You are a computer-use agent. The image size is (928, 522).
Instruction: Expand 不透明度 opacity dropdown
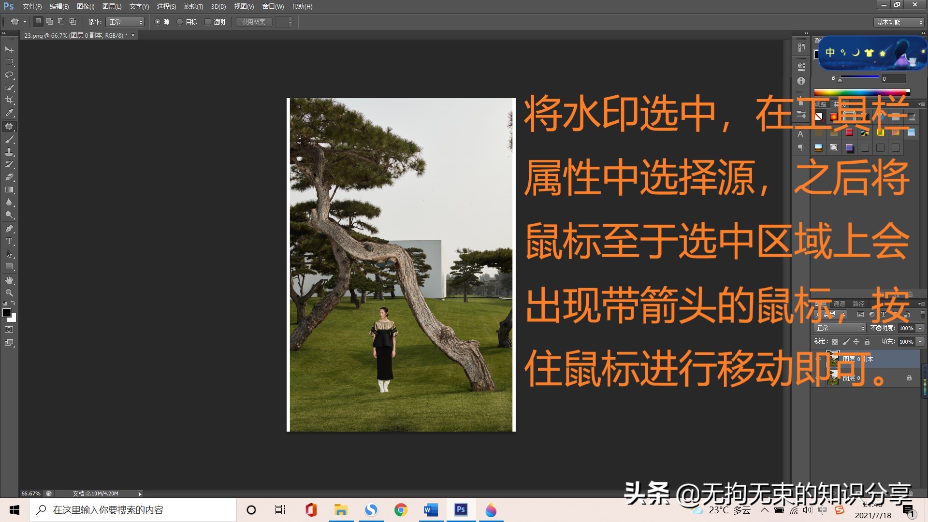(916, 329)
